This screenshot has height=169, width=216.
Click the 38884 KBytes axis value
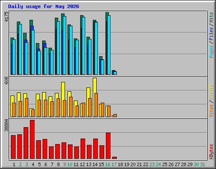click(6, 125)
